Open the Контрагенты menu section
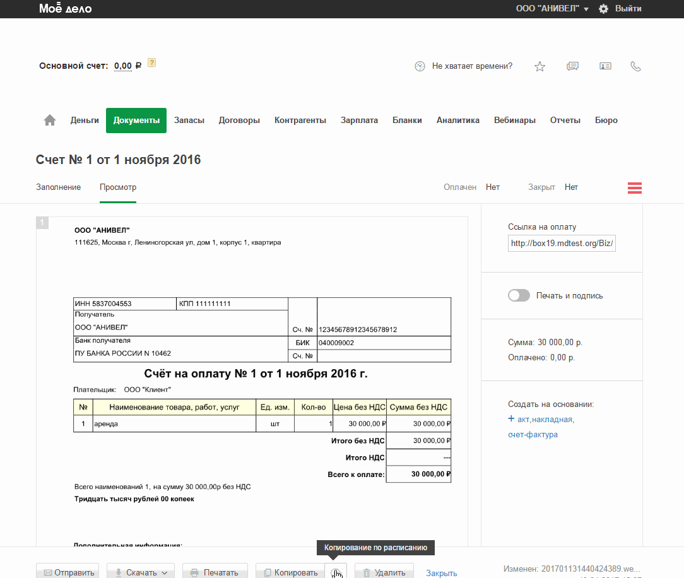This screenshot has width=684, height=578. coord(300,121)
